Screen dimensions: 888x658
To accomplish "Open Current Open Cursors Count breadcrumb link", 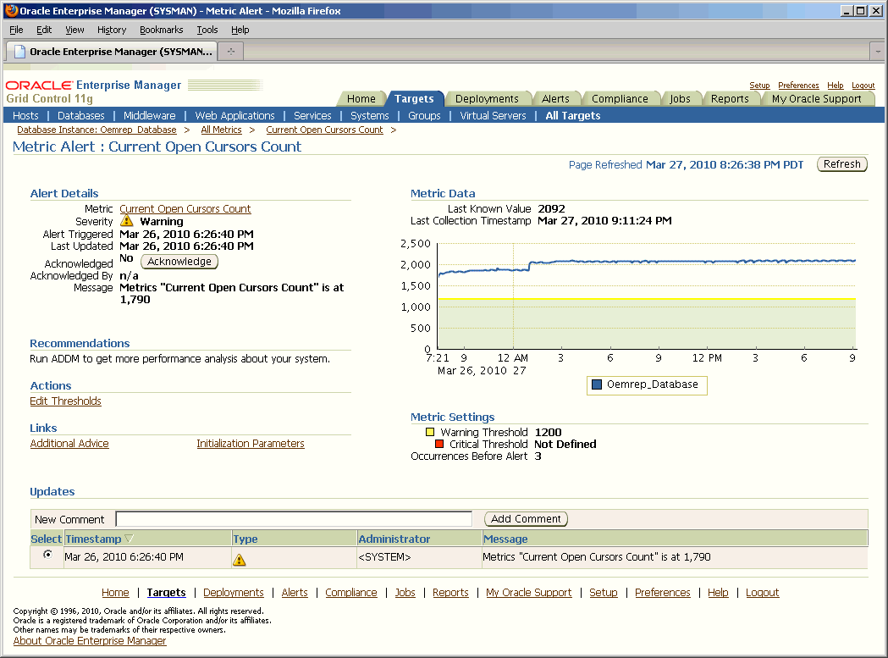I will (324, 130).
